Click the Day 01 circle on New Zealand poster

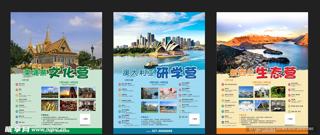[223, 84]
